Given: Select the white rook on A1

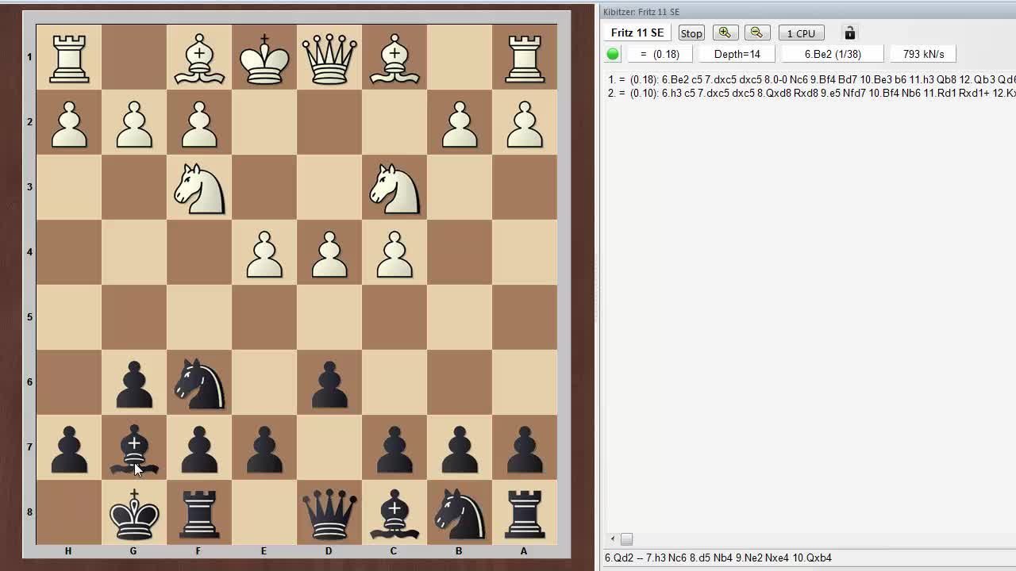Looking at the screenshot, I should (525, 57).
